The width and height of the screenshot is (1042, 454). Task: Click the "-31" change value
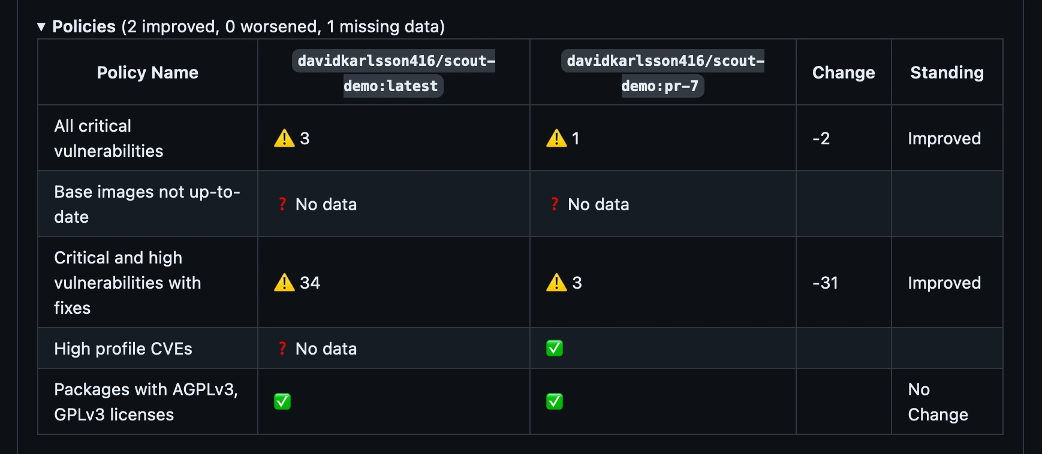point(824,283)
